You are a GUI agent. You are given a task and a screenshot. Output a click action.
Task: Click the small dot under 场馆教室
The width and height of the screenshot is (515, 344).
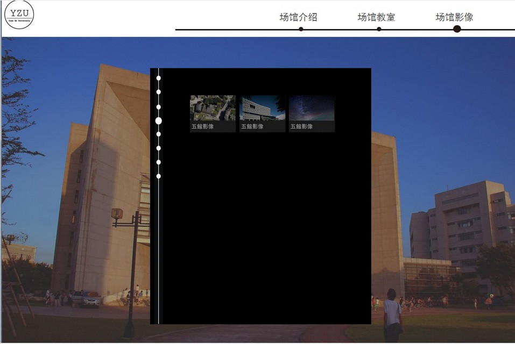click(x=379, y=29)
